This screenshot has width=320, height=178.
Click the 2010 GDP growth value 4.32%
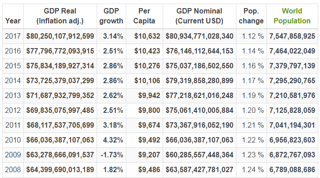coord(113,140)
